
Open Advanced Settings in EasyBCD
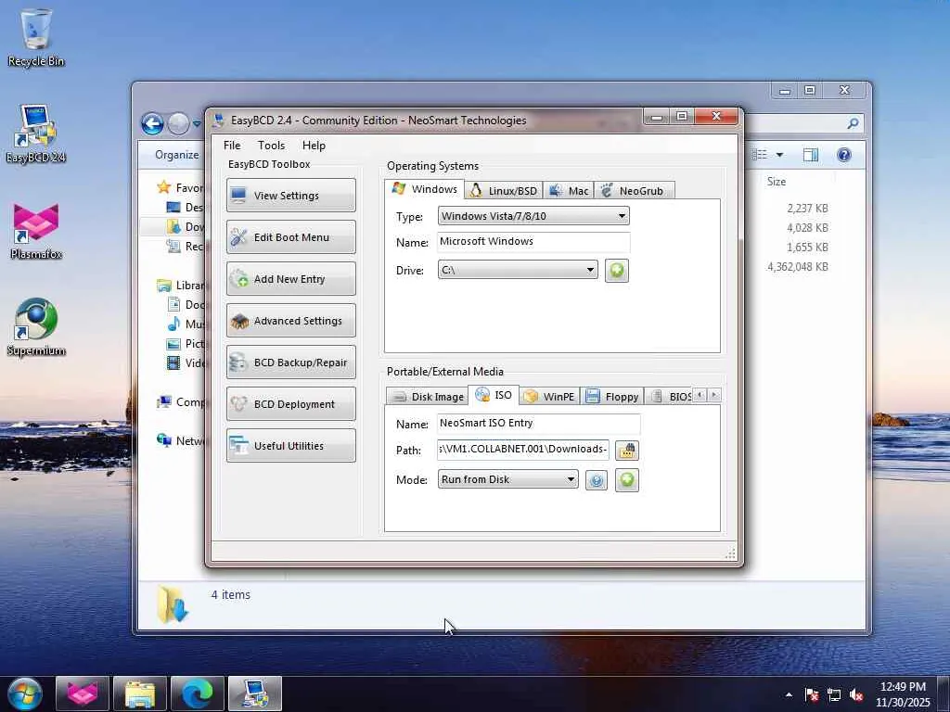(x=290, y=320)
